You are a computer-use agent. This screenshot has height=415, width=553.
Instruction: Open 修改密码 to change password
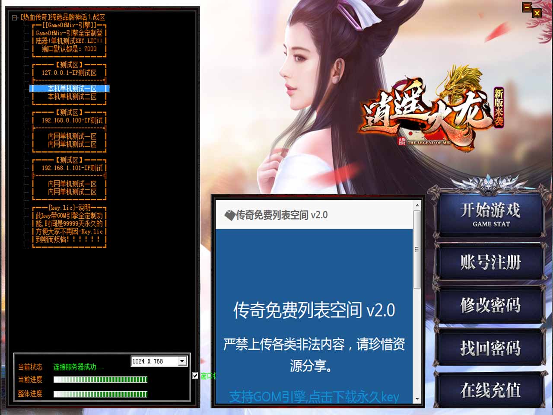click(x=490, y=305)
